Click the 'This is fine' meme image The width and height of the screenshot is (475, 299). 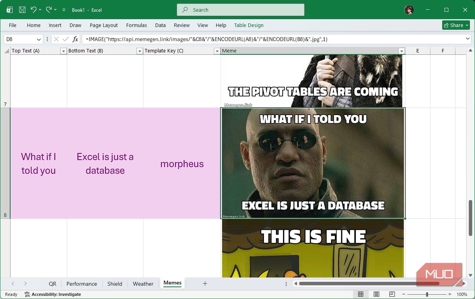click(313, 248)
